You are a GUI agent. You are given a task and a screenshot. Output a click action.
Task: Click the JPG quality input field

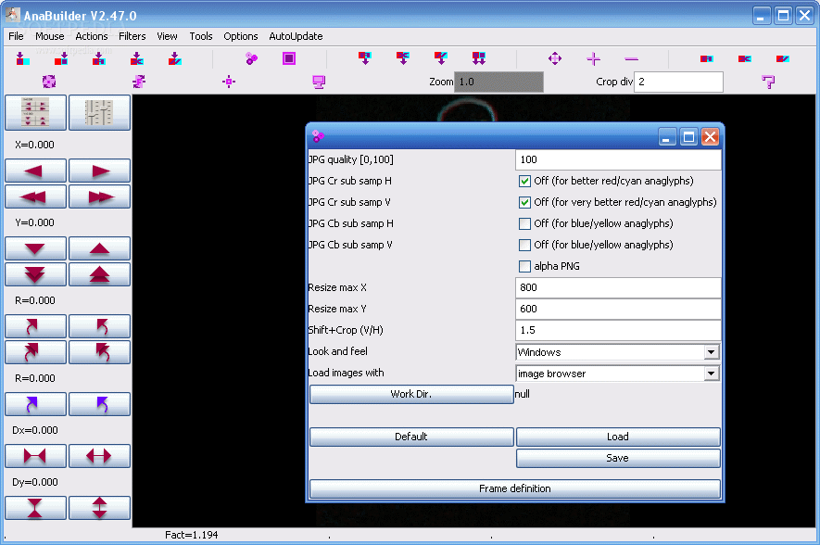click(x=618, y=159)
